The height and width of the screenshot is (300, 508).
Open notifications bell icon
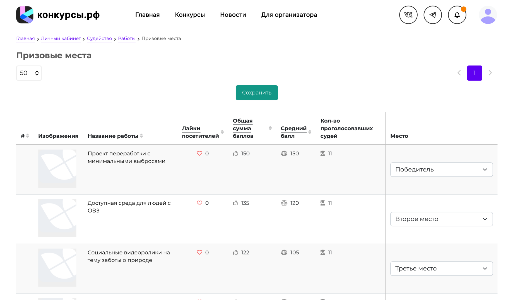pos(457,15)
